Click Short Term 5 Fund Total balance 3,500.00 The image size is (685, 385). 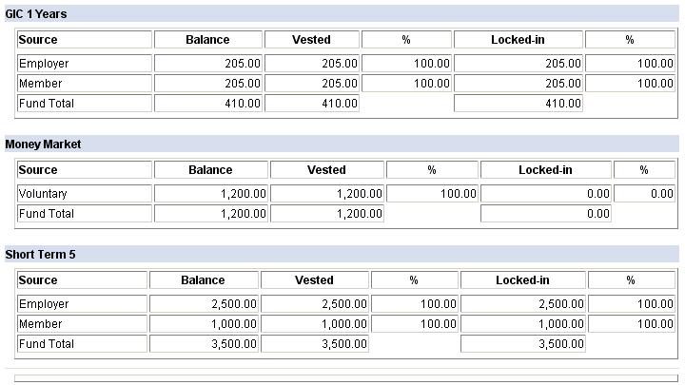click(x=204, y=344)
